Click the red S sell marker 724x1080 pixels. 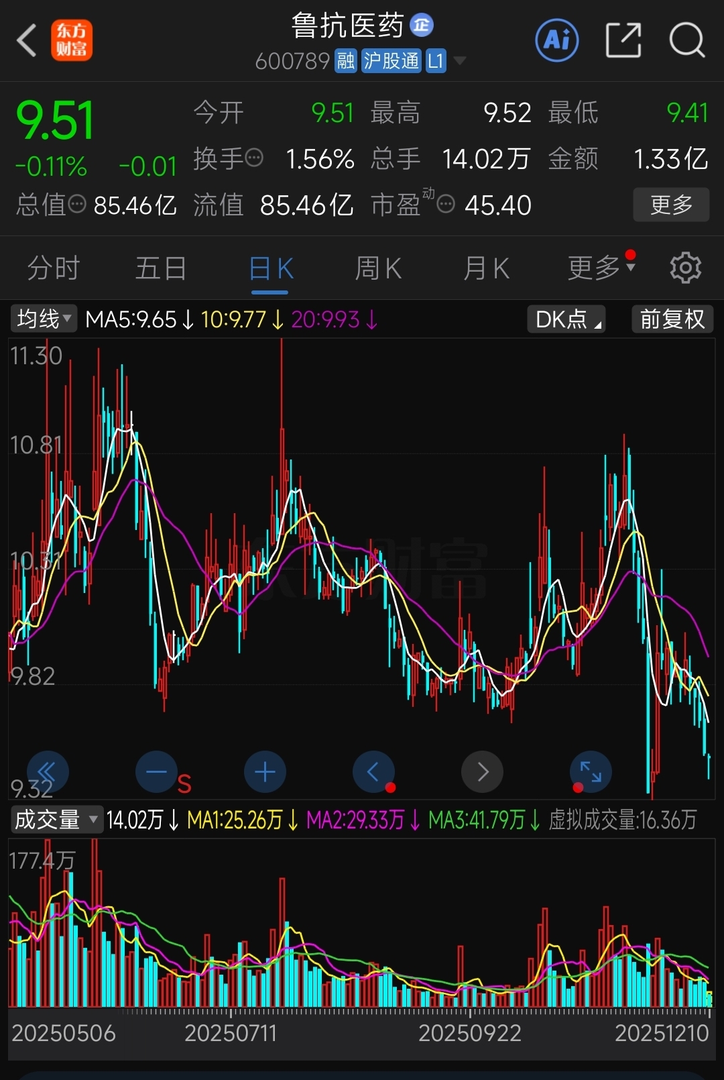pos(184,784)
